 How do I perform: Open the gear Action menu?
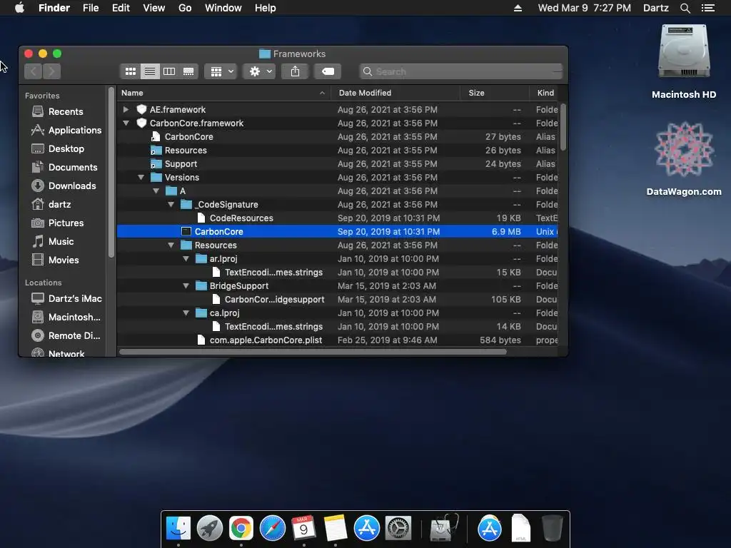tap(260, 71)
